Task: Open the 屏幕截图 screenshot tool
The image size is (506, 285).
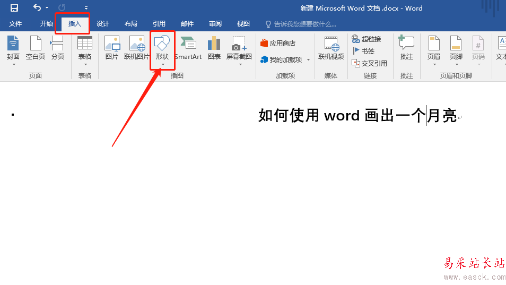Action: [x=239, y=50]
